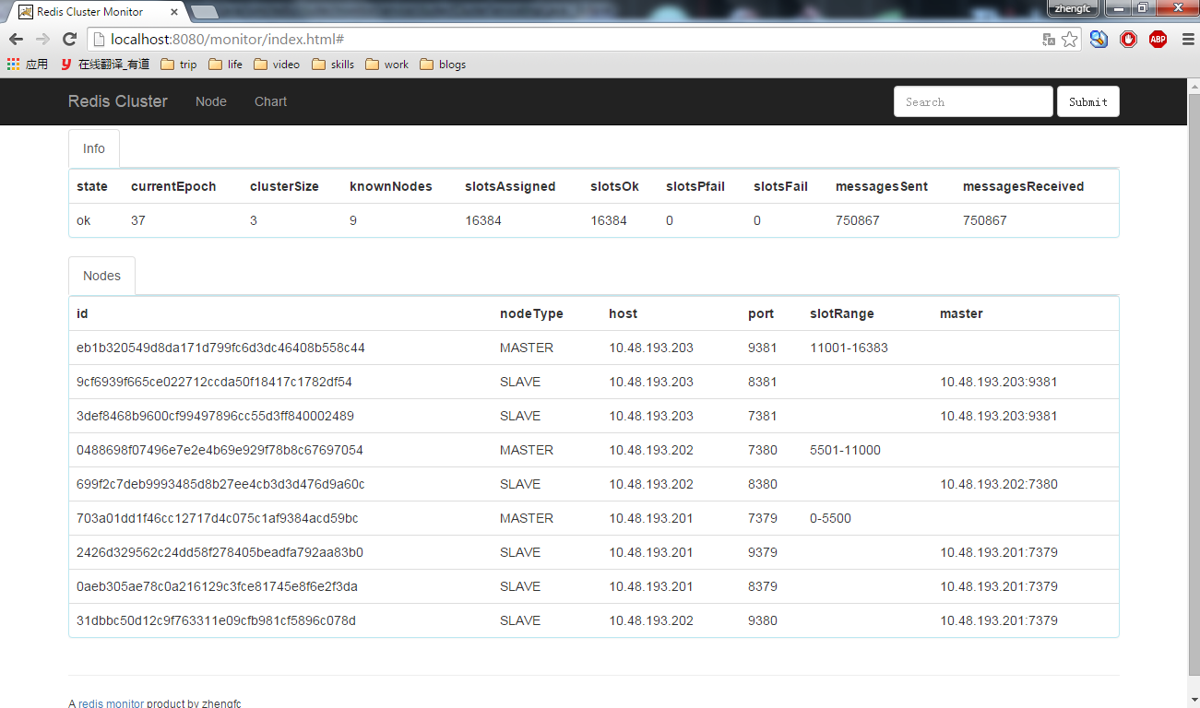Click node id eb1b320549d8da171d799fc6d3dc46408b558c44
Screen dimensions: 1200x708
[220, 348]
